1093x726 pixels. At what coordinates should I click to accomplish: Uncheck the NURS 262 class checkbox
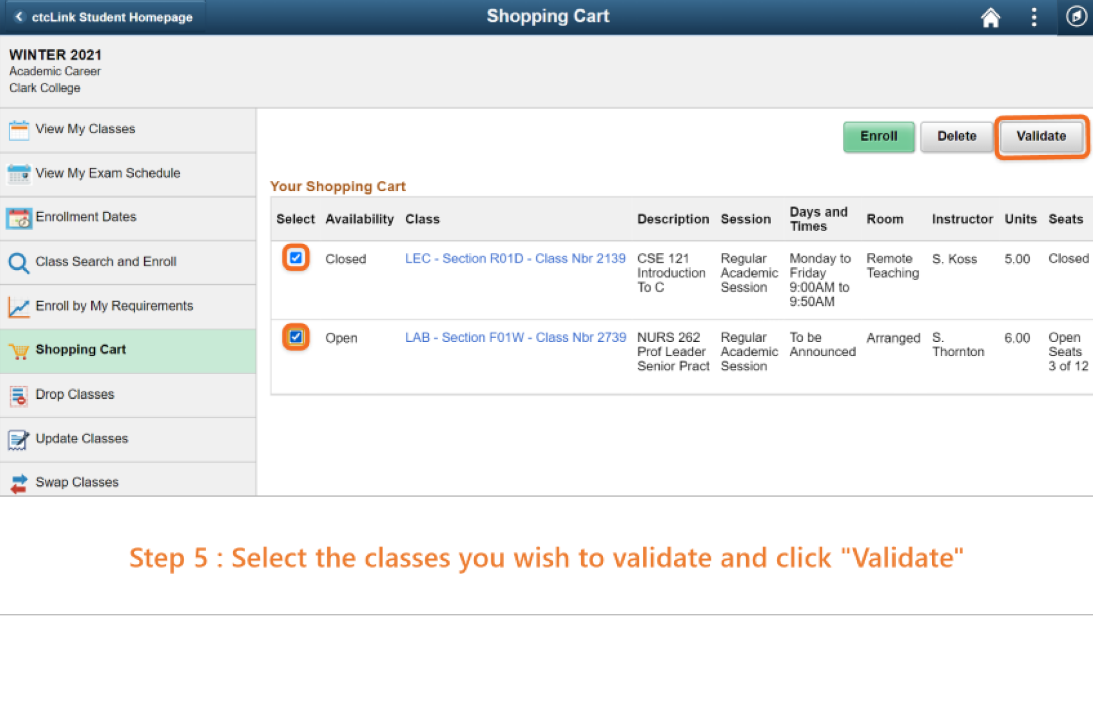296,337
